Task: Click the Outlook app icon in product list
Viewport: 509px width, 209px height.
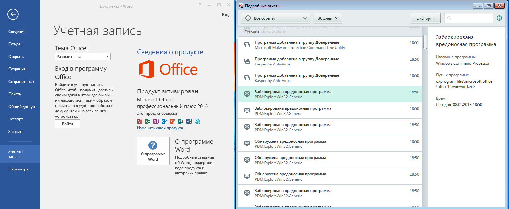Action: [x=164, y=121]
